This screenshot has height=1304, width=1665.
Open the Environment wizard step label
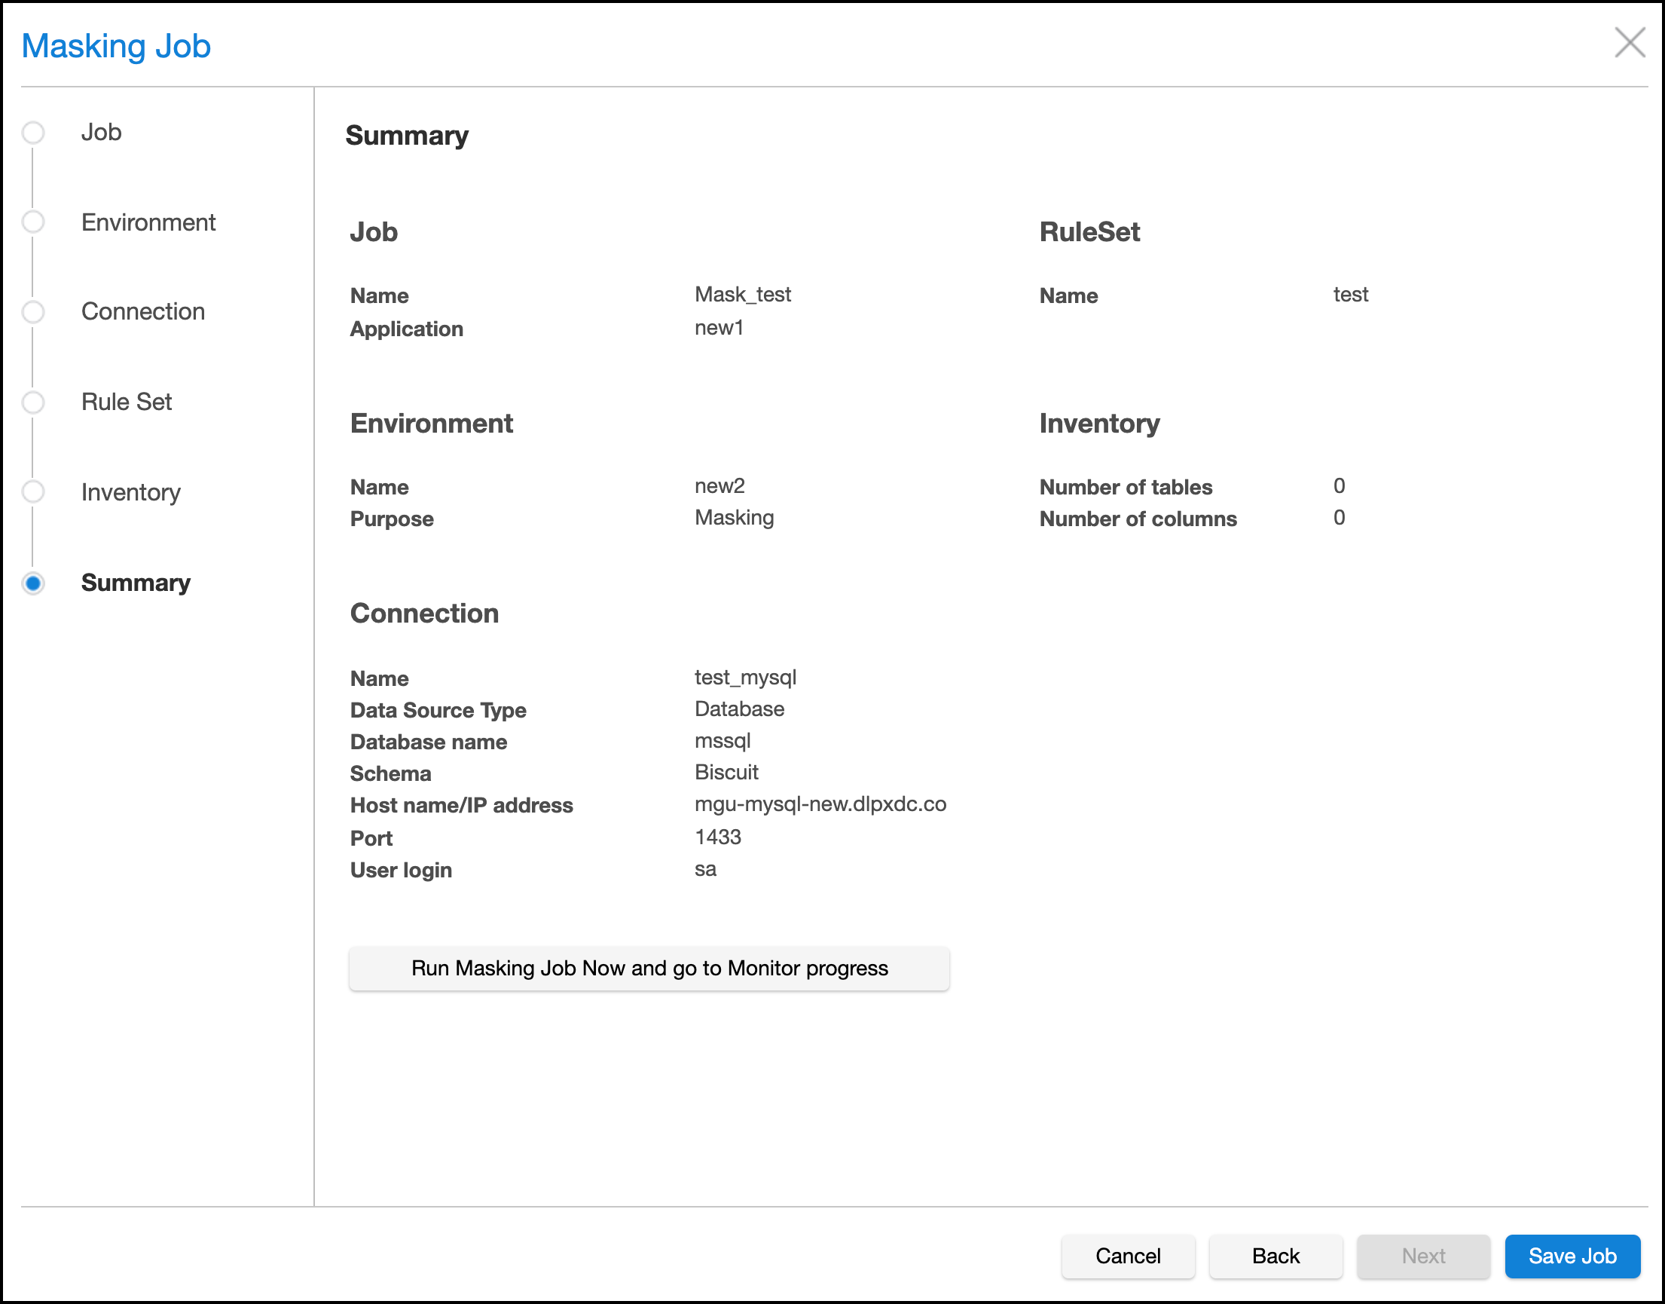pyautogui.click(x=148, y=222)
